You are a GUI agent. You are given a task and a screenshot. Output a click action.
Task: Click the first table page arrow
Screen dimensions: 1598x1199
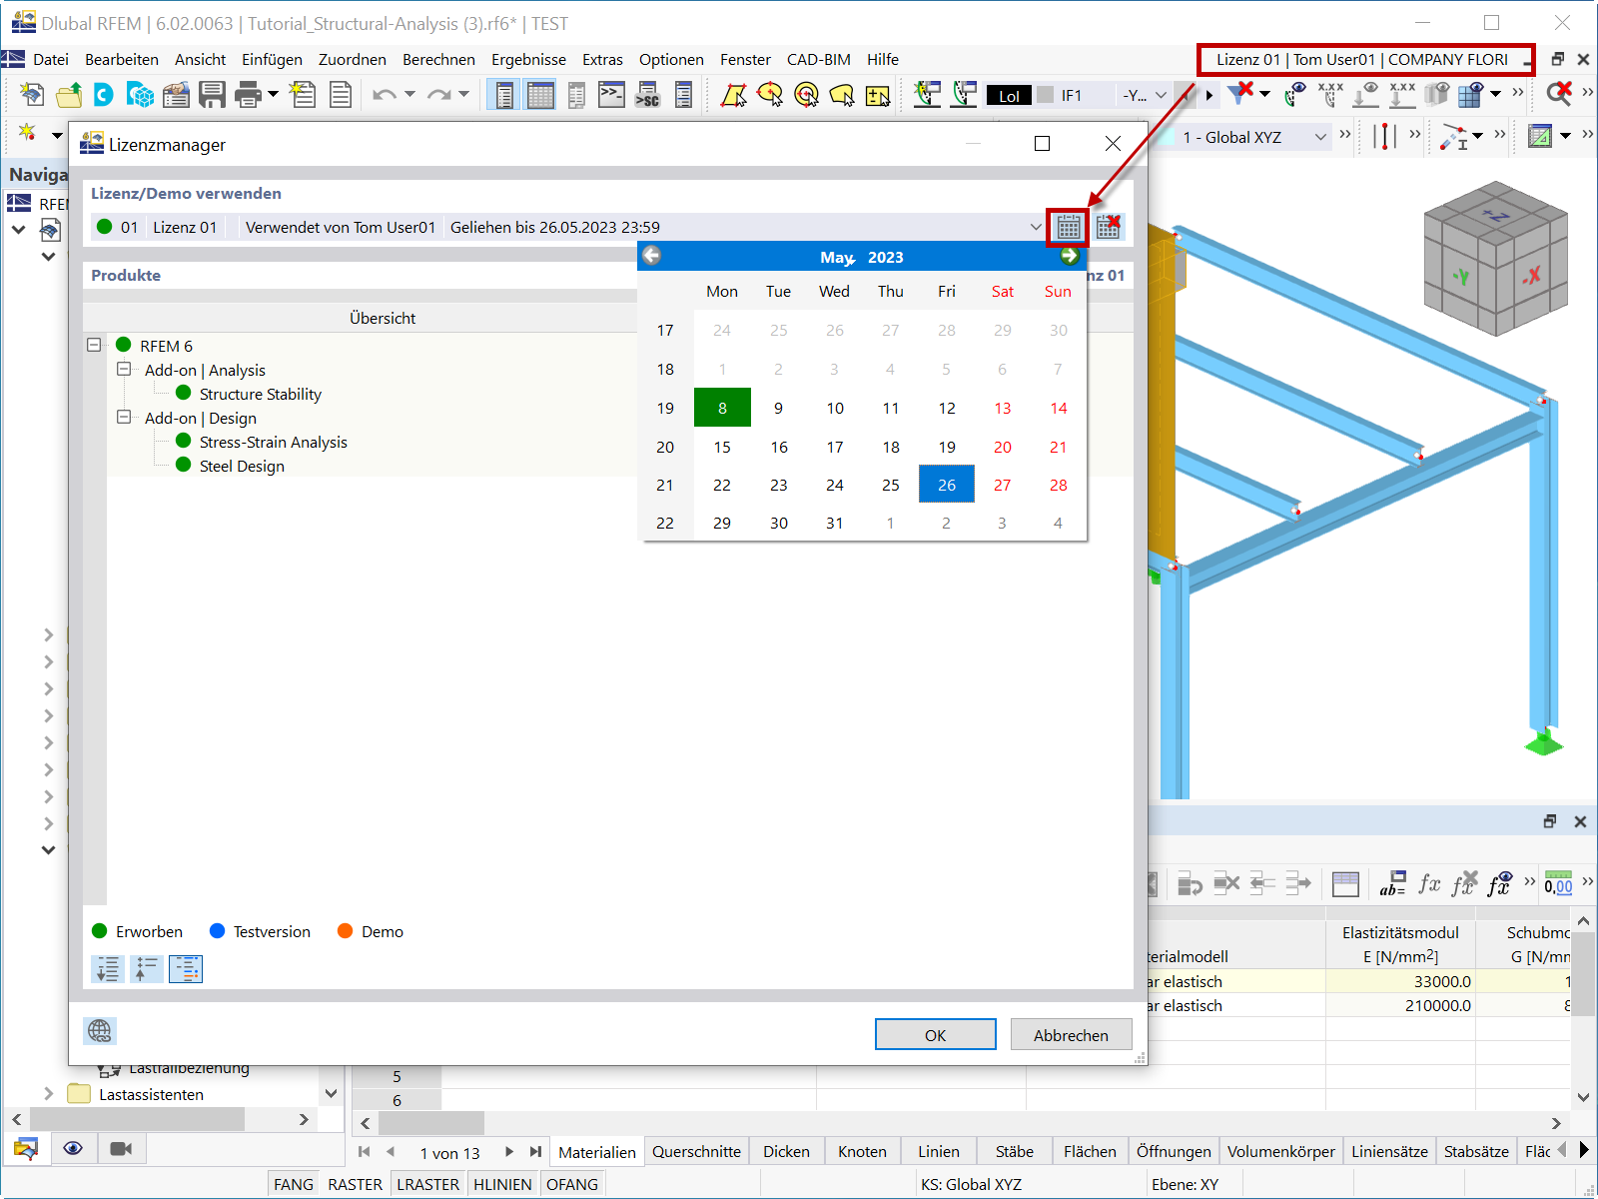point(364,1152)
